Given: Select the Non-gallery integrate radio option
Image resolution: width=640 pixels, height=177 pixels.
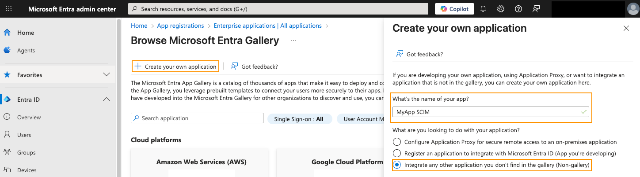Looking at the screenshot, I should tap(397, 165).
